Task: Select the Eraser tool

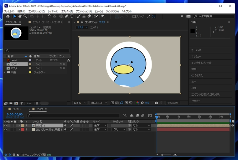Action: [x=89, y=16]
